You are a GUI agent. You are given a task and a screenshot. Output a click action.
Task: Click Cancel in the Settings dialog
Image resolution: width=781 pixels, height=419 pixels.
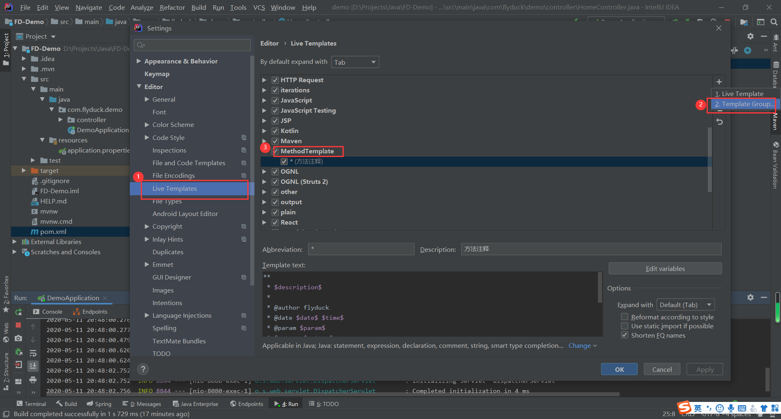[662, 369]
